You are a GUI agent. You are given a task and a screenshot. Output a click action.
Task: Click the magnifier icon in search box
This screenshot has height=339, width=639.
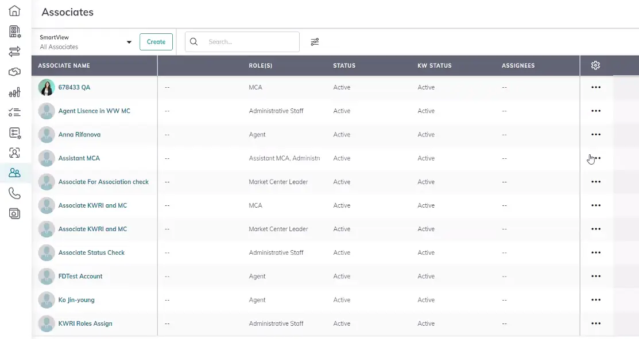pos(194,41)
